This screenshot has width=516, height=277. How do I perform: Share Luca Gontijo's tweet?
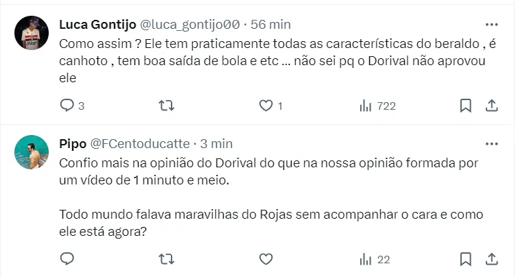(491, 106)
